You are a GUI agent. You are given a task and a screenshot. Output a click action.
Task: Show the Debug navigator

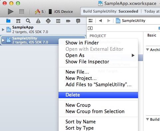[x=58, y=21]
